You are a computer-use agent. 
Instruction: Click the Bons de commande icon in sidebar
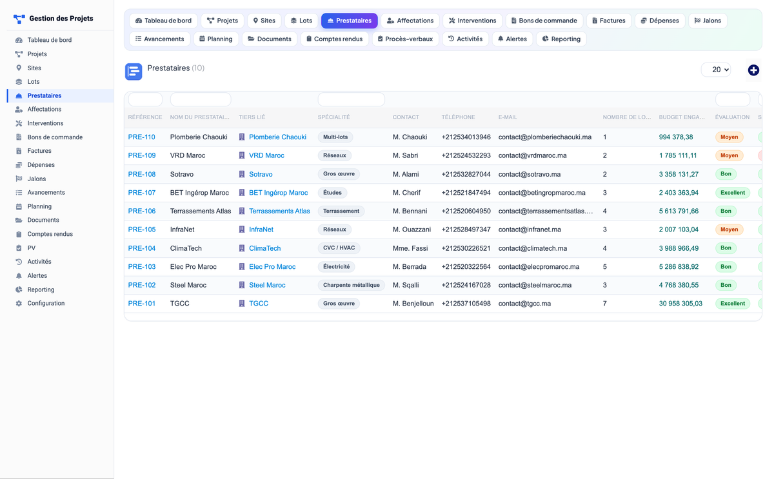[19, 137]
